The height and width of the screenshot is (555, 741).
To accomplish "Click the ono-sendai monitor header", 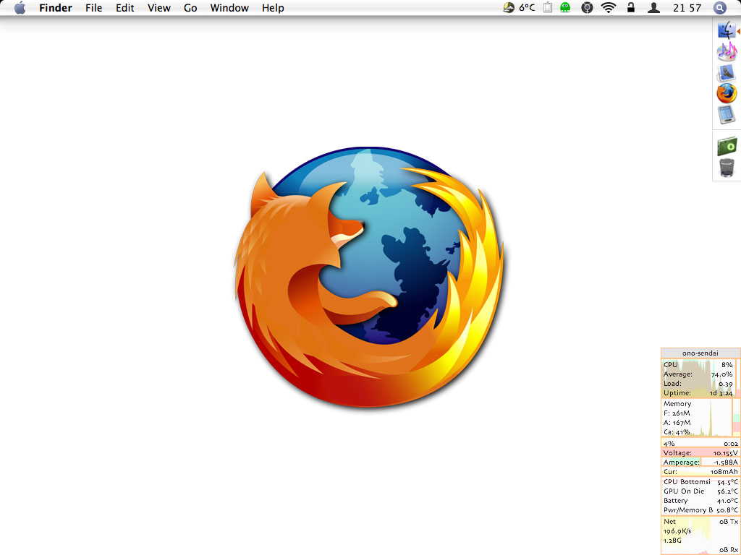I will [700, 353].
